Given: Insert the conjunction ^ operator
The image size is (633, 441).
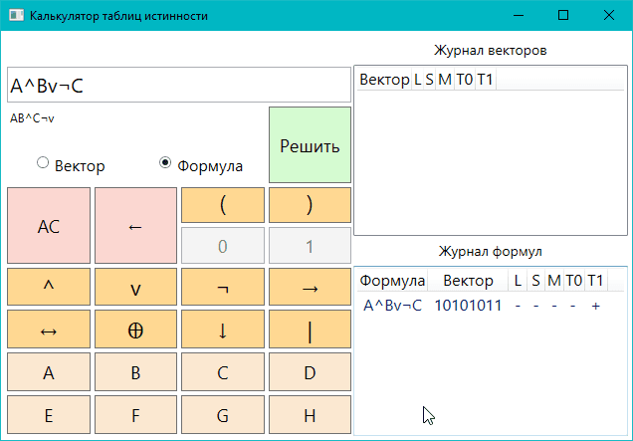Looking at the screenshot, I should tap(48, 287).
